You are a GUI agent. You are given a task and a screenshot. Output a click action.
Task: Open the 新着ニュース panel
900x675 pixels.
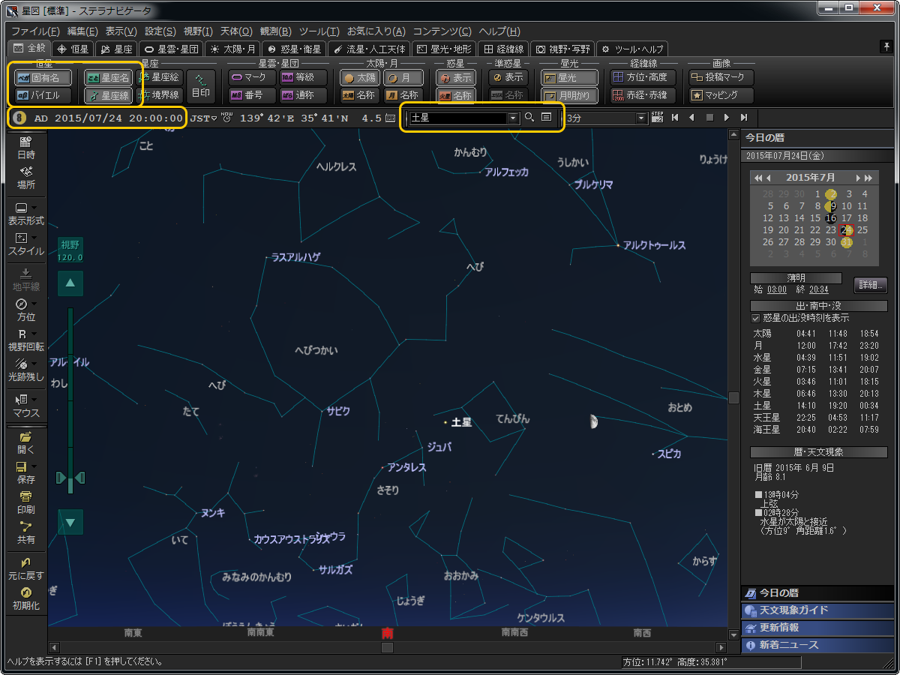[816, 644]
